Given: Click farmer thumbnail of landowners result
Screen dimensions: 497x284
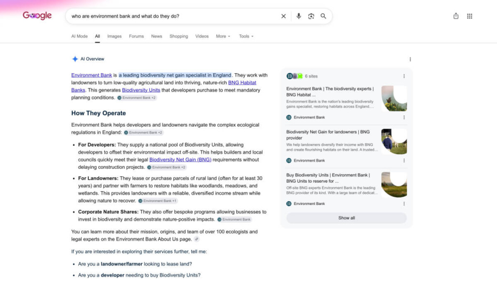Looking at the screenshot, I should tap(394, 141).
